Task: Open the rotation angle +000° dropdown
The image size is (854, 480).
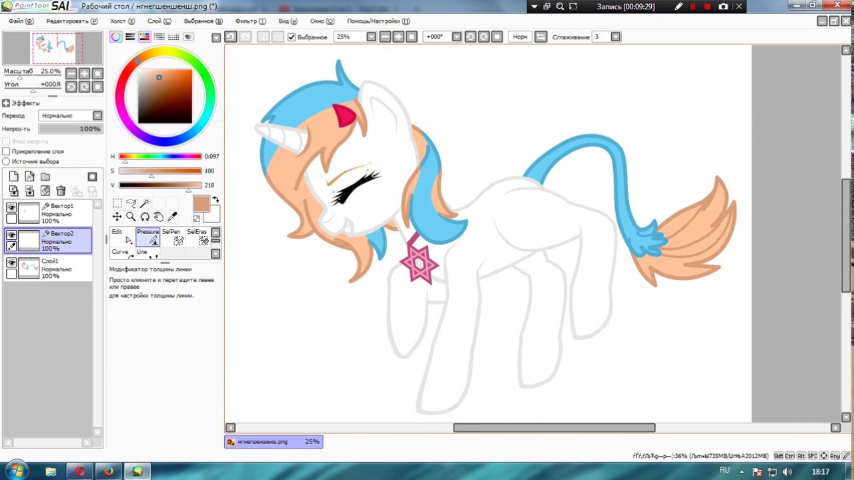Action: pyautogui.click(x=456, y=37)
